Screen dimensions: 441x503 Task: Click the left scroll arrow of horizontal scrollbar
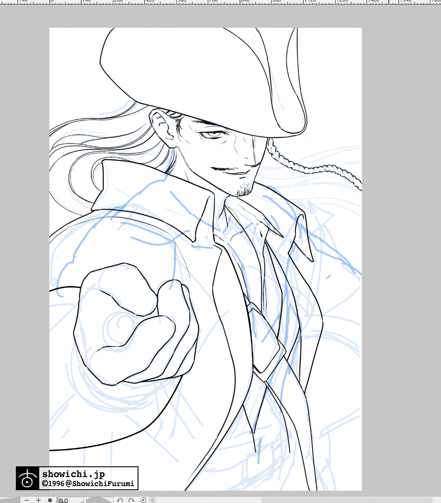pyautogui.click(x=153, y=500)
